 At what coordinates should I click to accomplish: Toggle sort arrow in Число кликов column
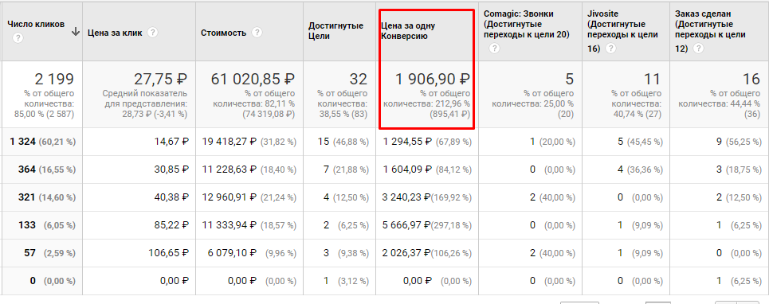(x=76, y=32)
